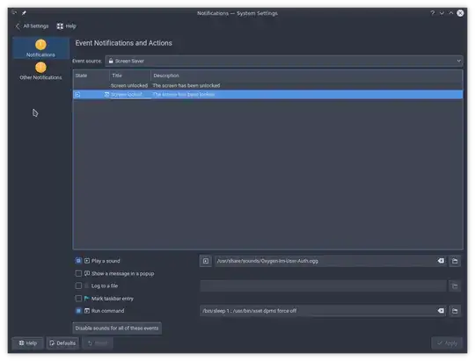
Task: Select the Screen unlocked event row
Action: pos(267,85)
